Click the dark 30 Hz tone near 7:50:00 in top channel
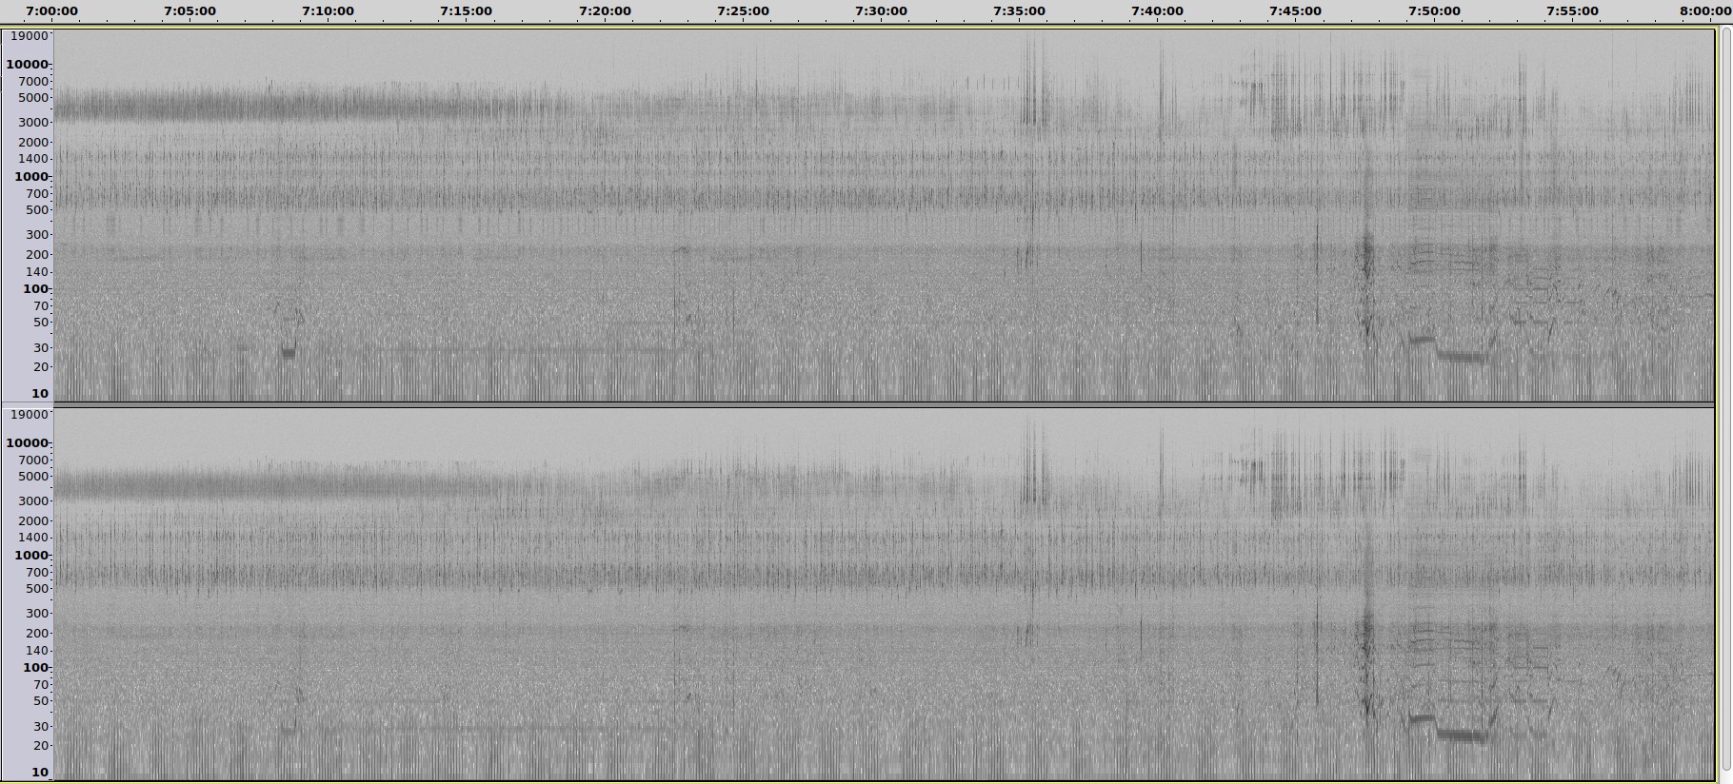 pyautogui.click(x=1422, y=340)
